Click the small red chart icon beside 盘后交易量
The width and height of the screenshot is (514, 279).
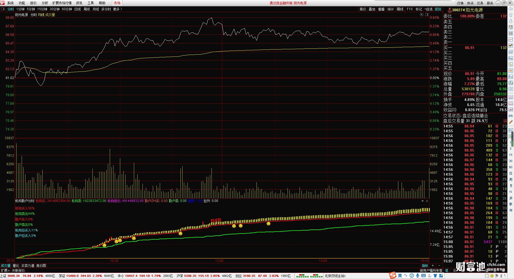505,121
